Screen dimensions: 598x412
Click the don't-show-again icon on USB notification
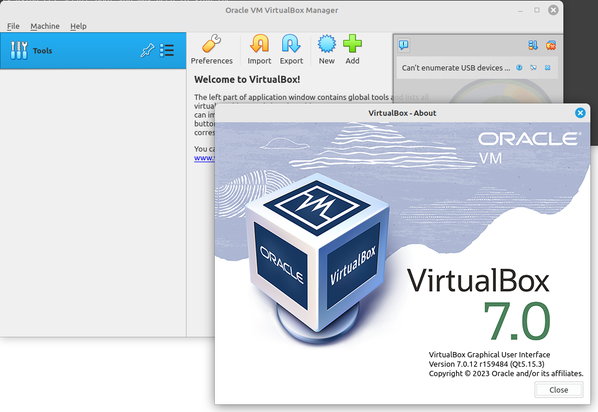click(x=533, y=68)
